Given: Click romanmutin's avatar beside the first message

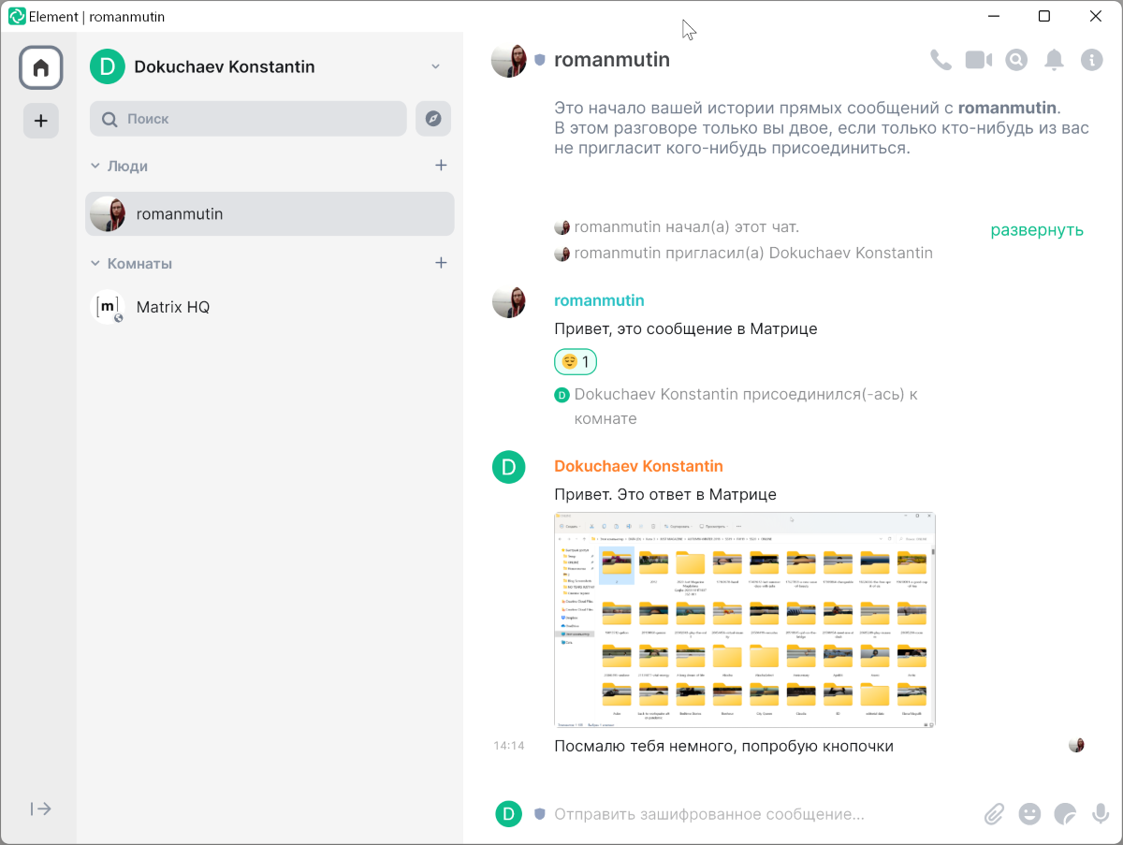Looking at the screenshot, I should pos(509,301).
